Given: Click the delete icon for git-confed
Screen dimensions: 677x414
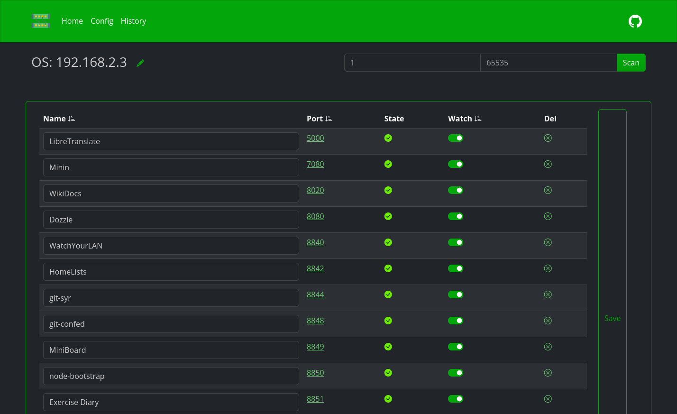Looking at the screenshot, I should pos(548,321).
